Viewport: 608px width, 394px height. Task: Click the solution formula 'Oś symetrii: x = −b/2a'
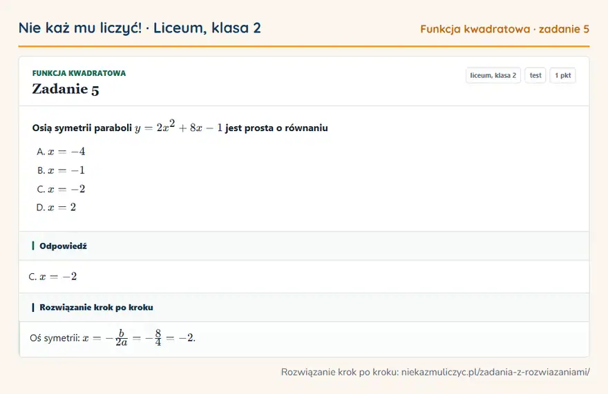point(79,338)
